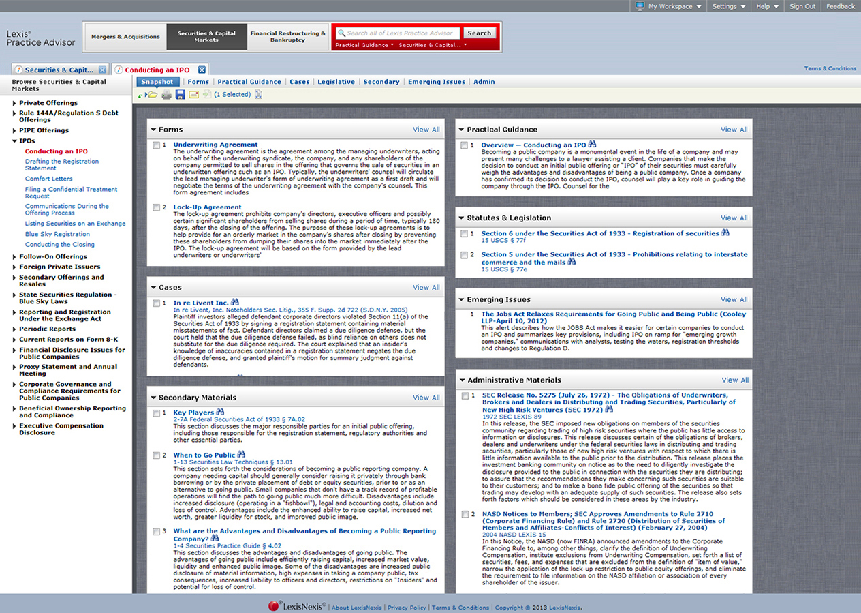Switch to Financial Restructuring & Bankruptcy tab

coord(288,37)
